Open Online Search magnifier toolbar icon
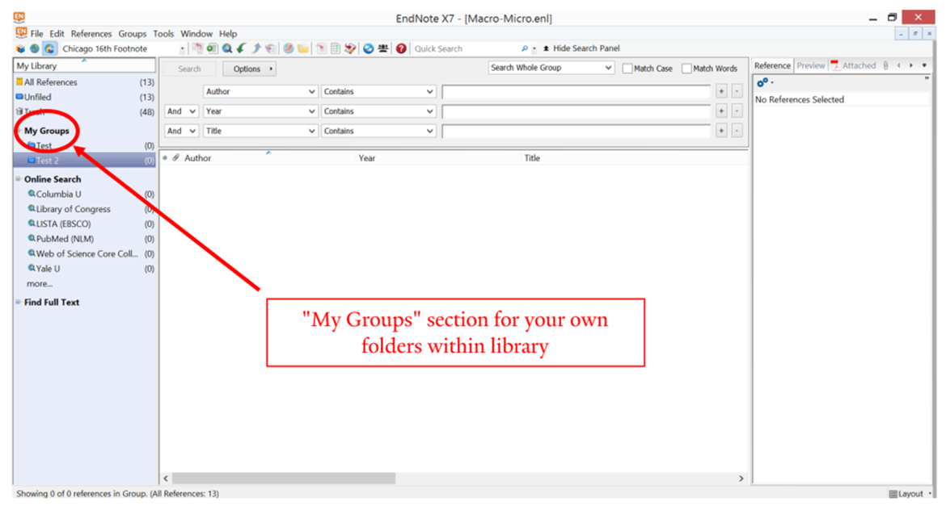 (x=227, y=48)
